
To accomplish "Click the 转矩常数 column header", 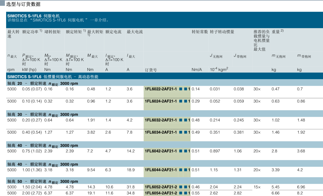I will [200, 32].
